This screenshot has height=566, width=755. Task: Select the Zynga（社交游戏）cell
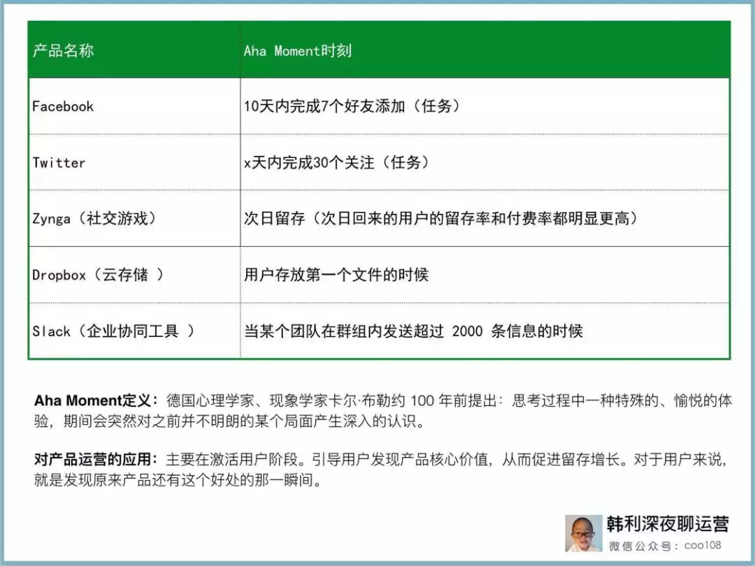(134, 219)
